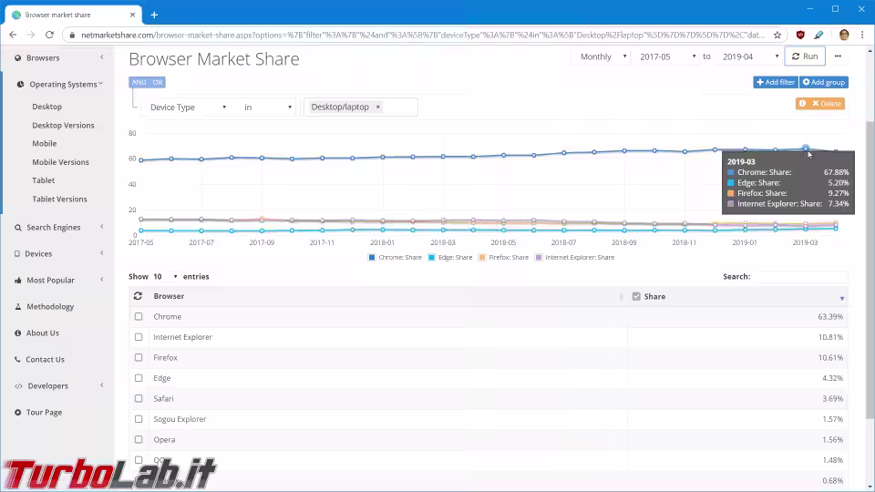Tick the Chrome row checkbox

[139, 316]
